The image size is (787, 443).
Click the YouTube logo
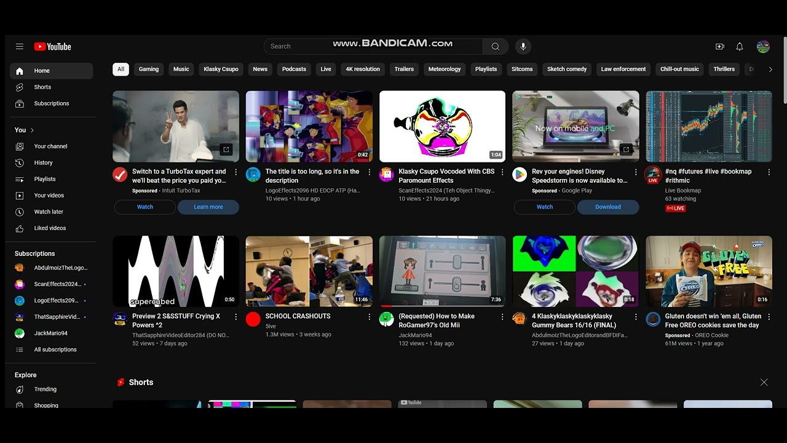[53, 47]
